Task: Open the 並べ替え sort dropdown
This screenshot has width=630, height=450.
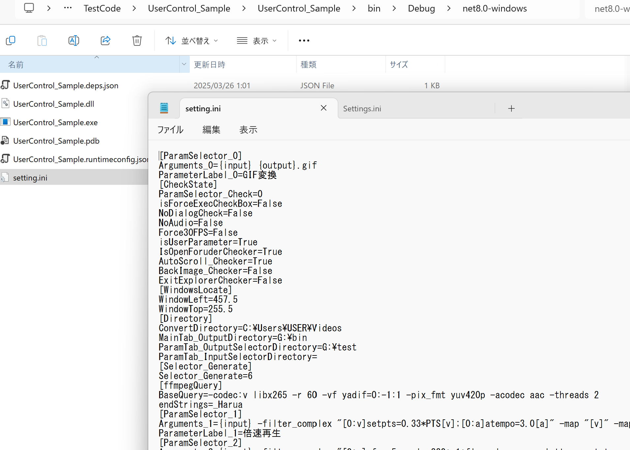Action: pos(191,41)
